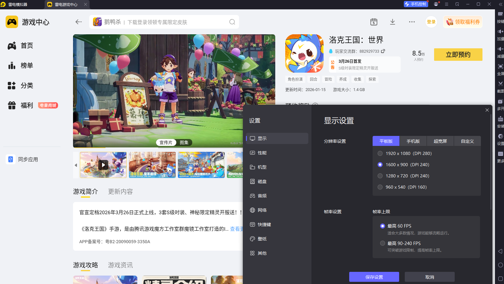The image size is (504, 284).
Task: Switch to 平板版 resolution tab
Action: click(386, 141)
